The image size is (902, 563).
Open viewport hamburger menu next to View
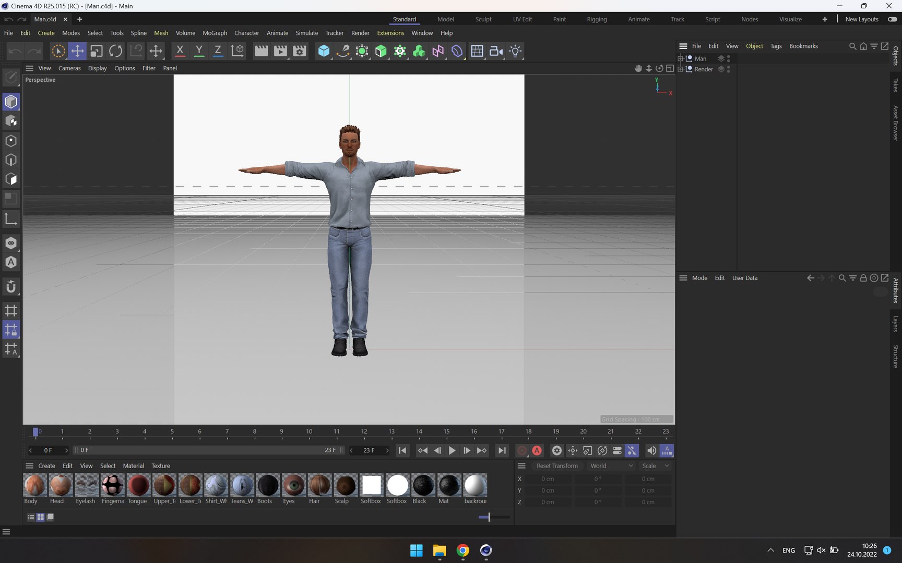click(x=29, y=68)
